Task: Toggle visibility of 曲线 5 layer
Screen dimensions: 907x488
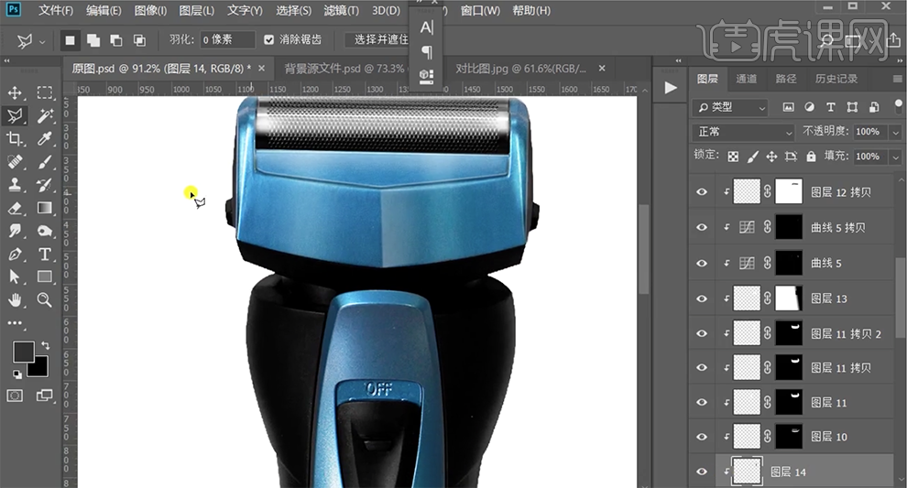Action: coord(702,264)
